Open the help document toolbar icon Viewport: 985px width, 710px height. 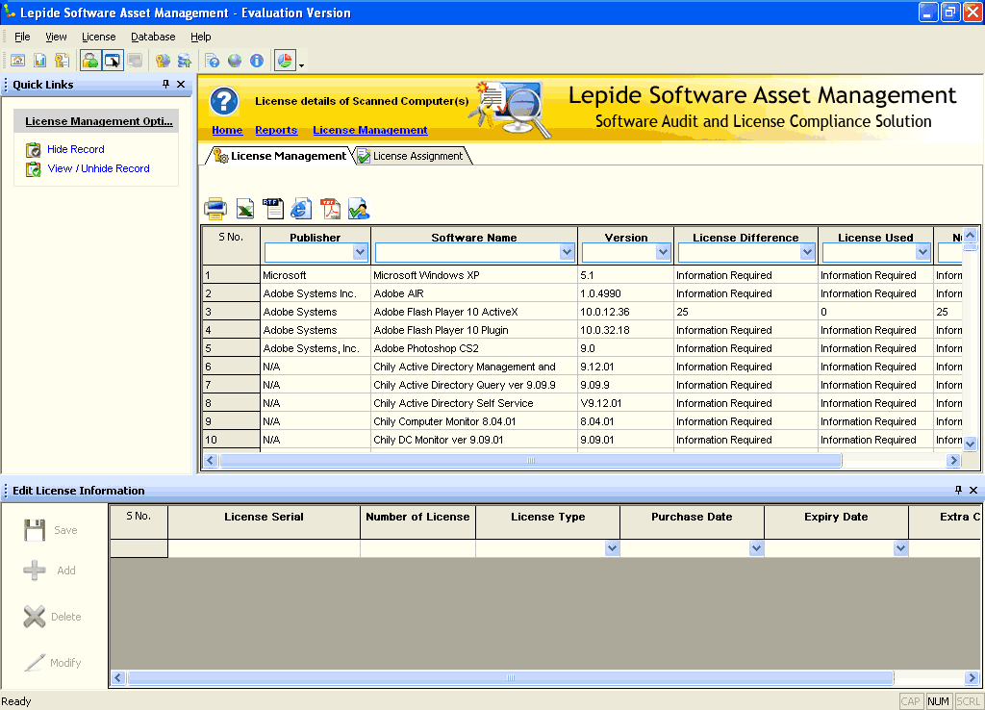tap(213, 61)
